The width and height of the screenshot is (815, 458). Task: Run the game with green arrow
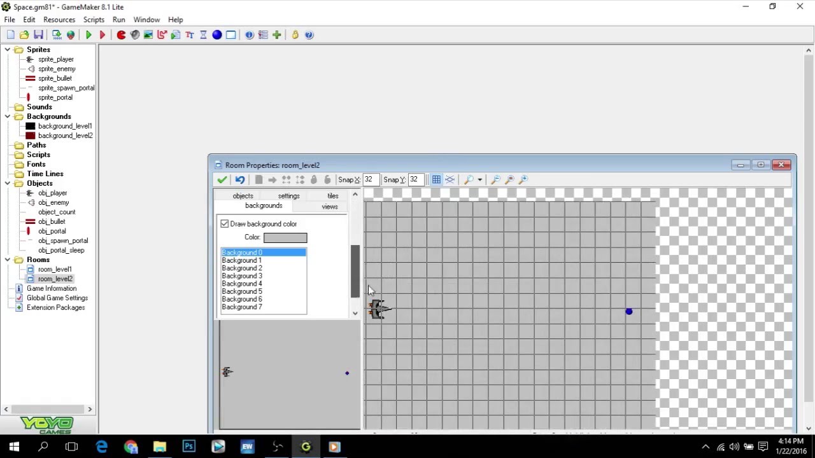point(89,35)
